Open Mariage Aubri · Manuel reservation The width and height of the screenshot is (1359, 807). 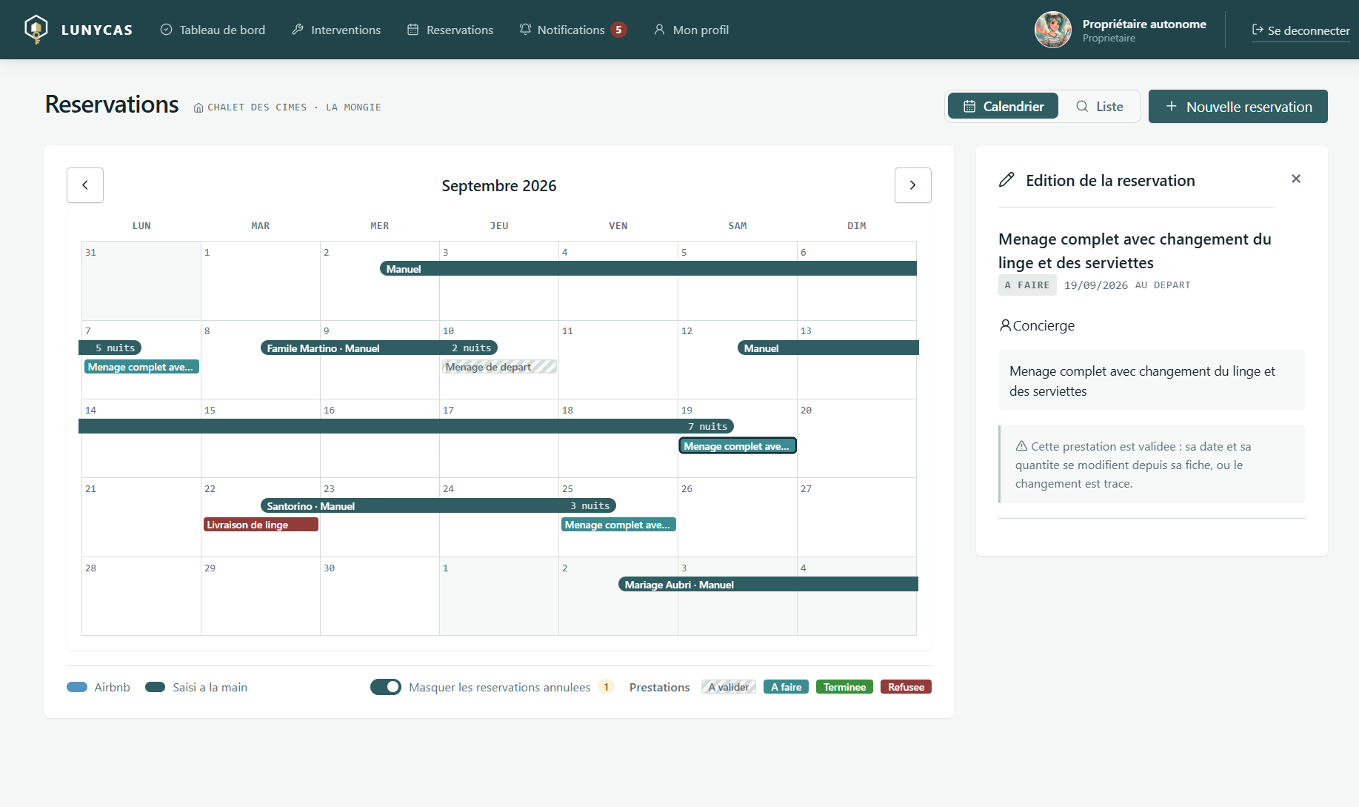tap(768, 584)
